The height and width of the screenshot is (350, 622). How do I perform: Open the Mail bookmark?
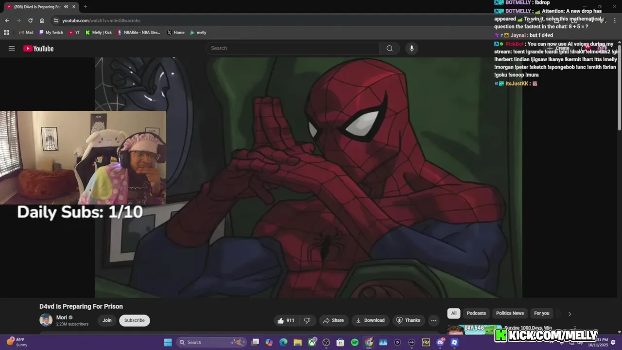(x=26, y=33)
